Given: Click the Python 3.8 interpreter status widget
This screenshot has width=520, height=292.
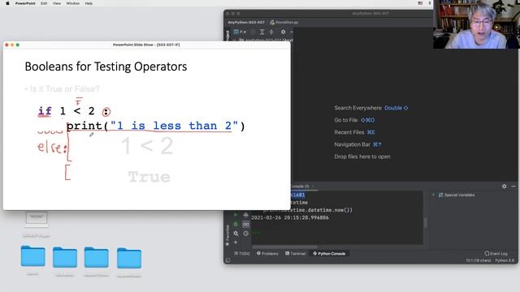Looking at the screenshot, I should pos(505,260).
